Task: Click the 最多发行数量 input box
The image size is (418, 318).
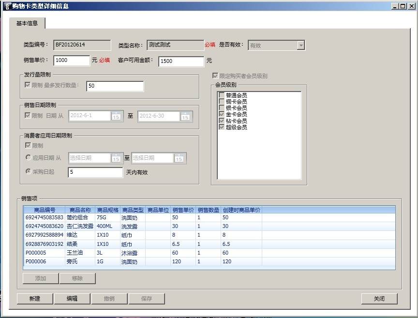Action: pos(115,86)
